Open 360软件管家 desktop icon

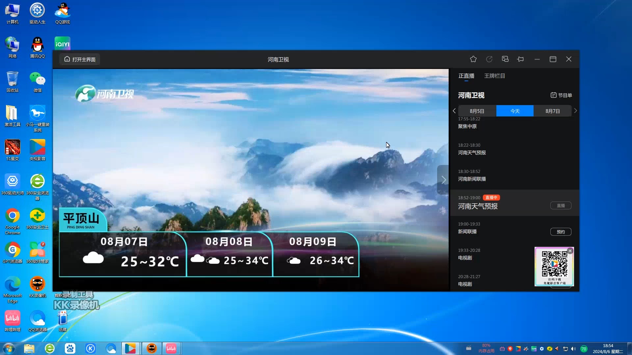(x=37, y=253)
